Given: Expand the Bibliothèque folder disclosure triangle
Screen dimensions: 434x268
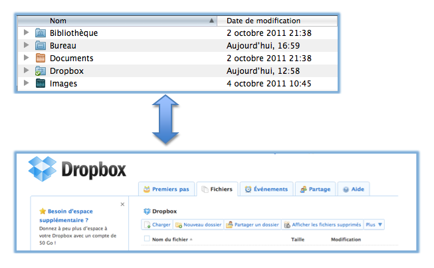Looking at the screenshot, I should coord(27,33).
